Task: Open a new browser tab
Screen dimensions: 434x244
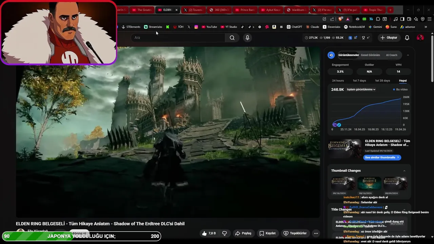Action: pos(390,10)
